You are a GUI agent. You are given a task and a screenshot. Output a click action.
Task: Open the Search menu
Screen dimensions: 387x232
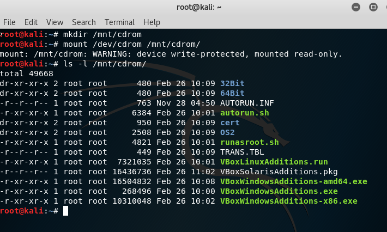[84, 22]
